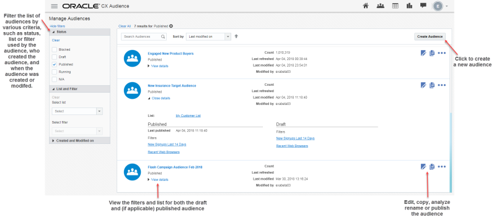Screen dimensions: 496x223
Task: Open the Select filter dropdown
Action: point(77,131)
